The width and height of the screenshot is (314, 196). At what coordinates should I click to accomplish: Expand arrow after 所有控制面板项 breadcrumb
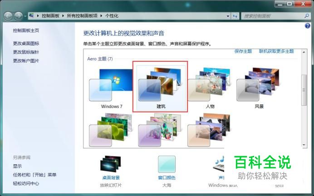click(101, 16)
